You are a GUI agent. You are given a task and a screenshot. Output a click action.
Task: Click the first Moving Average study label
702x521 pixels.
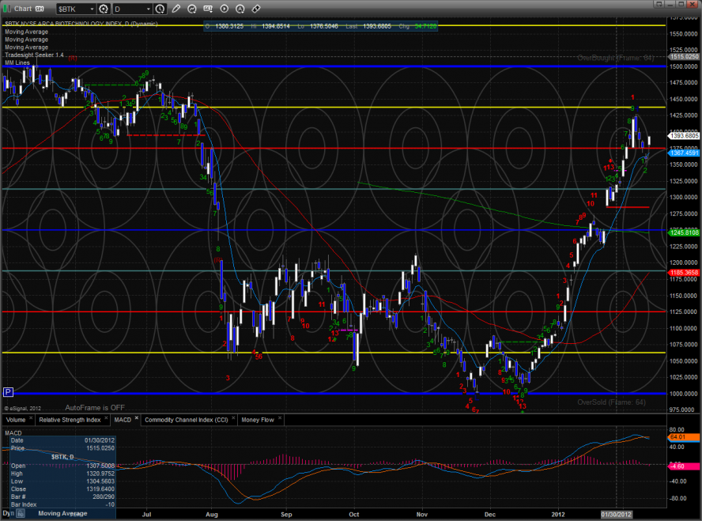(x=26, y=32)
